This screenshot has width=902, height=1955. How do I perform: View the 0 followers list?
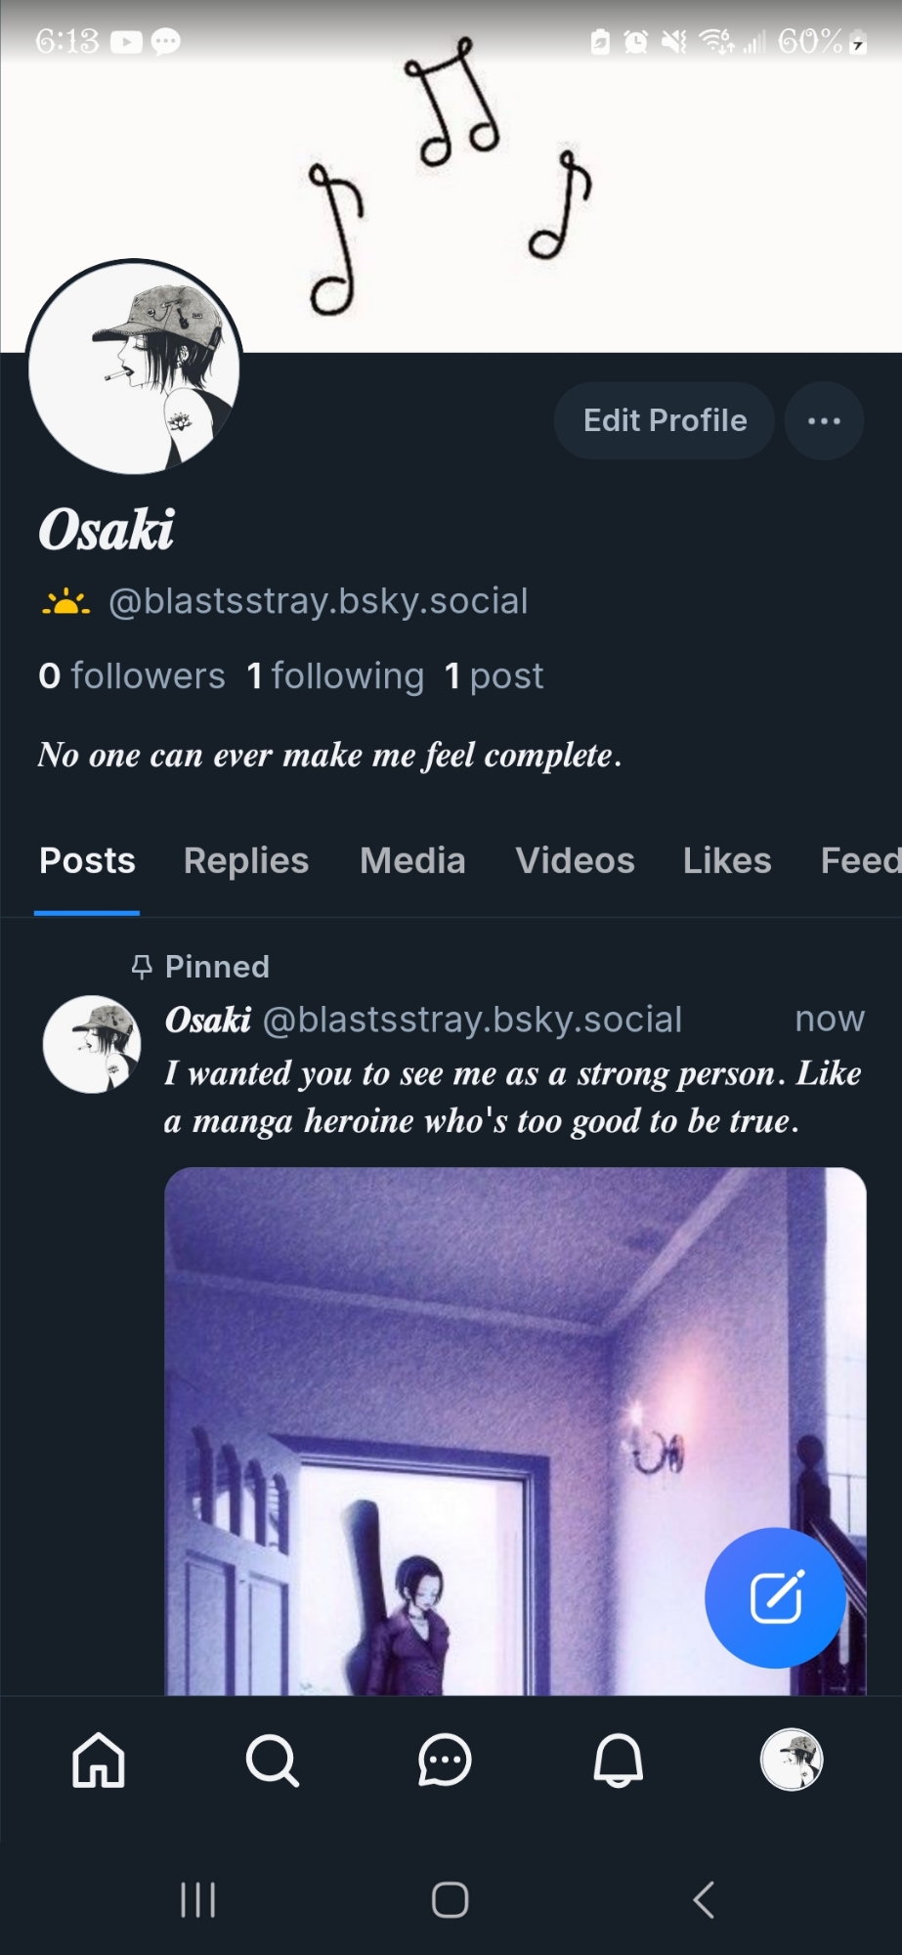132,675
